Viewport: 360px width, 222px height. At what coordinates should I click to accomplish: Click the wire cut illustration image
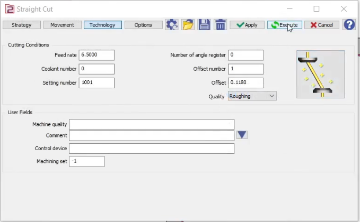pyautogui.click(x=321, y=74)
